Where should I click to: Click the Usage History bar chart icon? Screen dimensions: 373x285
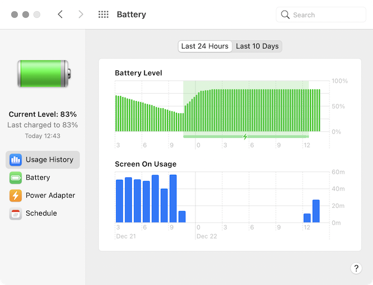[x=16, y=160]
